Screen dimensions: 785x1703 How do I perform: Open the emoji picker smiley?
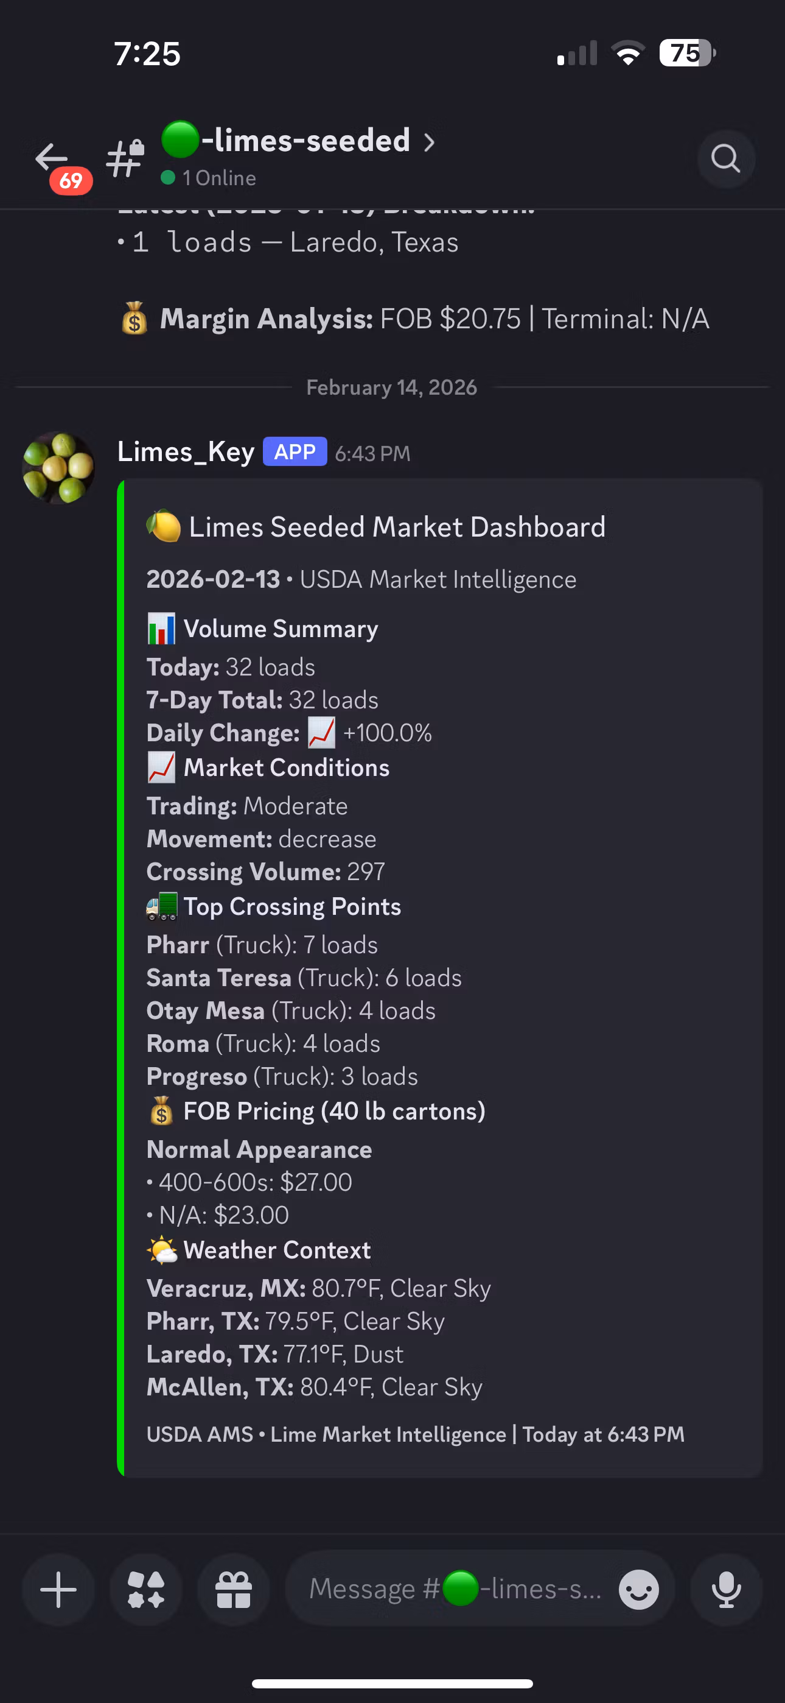coord(638,1589)
